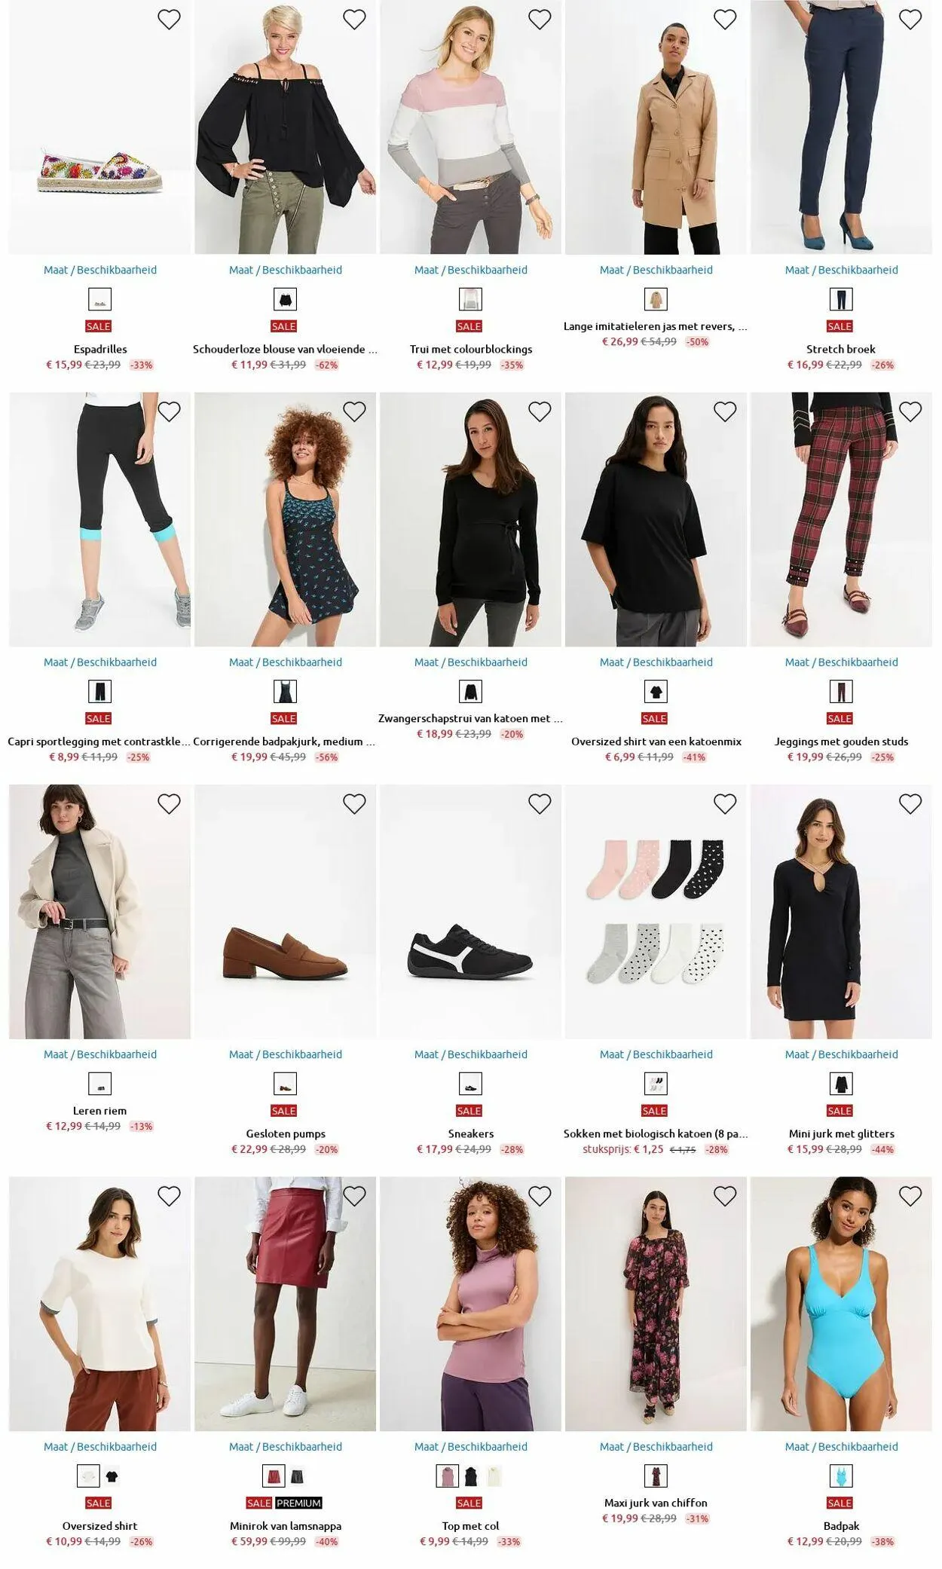This screenshot has height=1569, width=942.
Task: Open size availability for Mini jurk met glitters
Action: [841, 1054]
